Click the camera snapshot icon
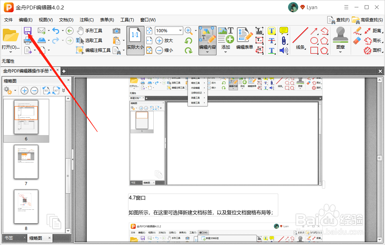The width and height of the screenshot is (385, 245). coord(117,31)
